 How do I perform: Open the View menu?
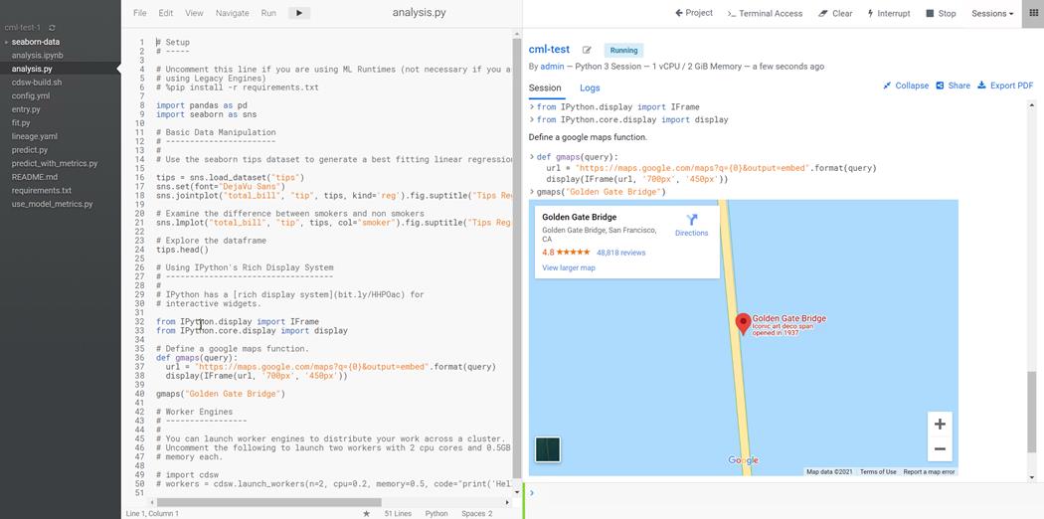tap(195, 13)
